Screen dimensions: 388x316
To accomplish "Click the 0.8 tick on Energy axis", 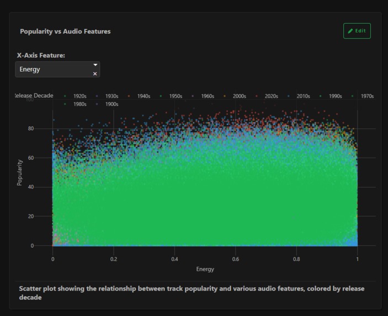I will click(296, 259).
